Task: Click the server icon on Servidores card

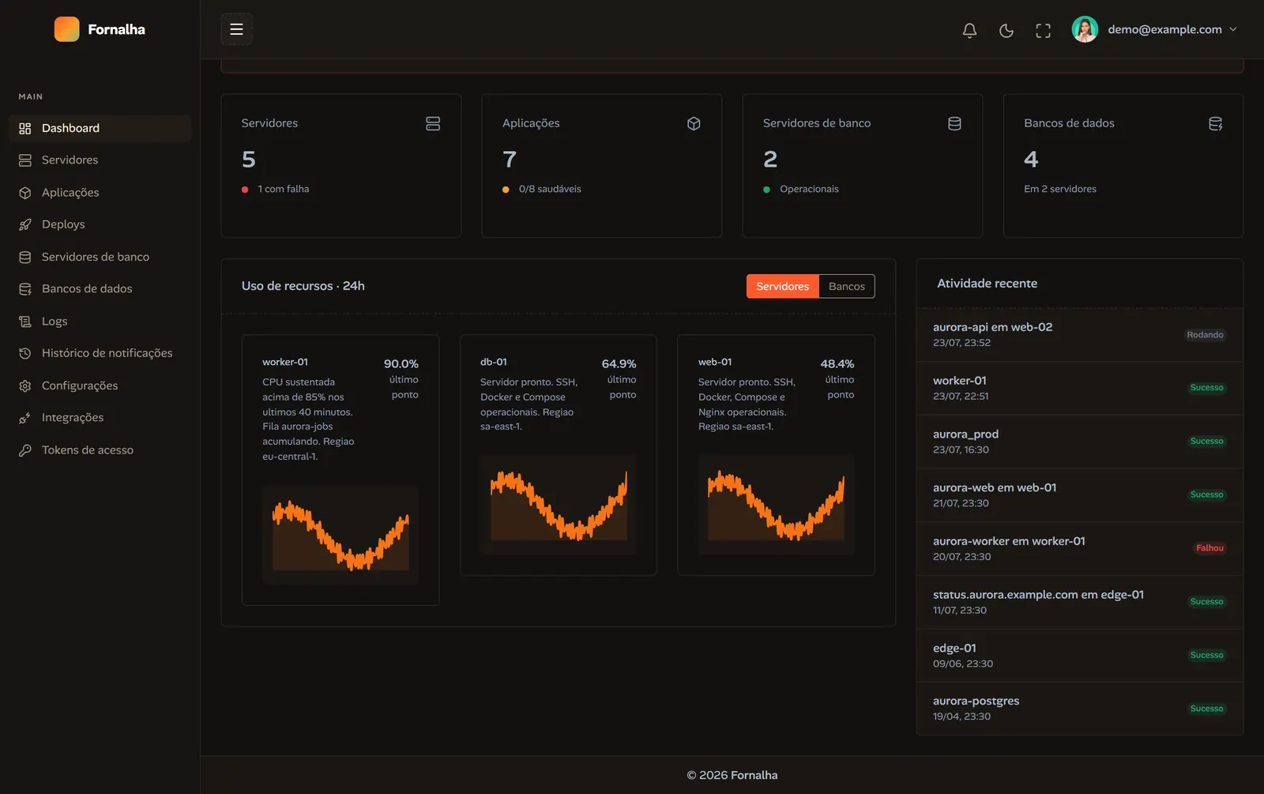Action: click(x=433, y=123)
